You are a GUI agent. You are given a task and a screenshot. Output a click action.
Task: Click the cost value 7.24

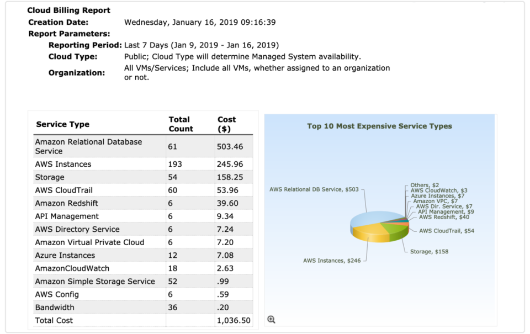point(225,229)
